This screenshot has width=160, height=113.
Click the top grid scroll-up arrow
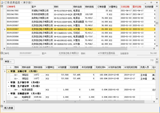[157, 6]
